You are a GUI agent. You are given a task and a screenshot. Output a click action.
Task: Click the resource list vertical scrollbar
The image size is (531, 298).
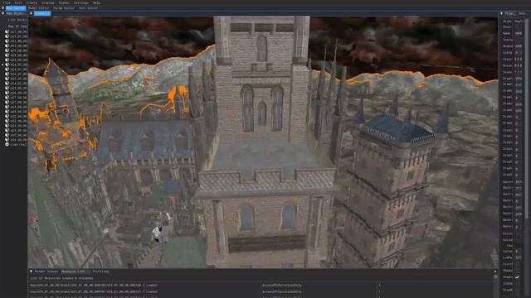coord(495,276)
